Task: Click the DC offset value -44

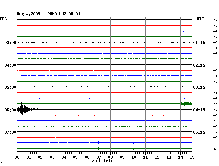Action: 215,121
